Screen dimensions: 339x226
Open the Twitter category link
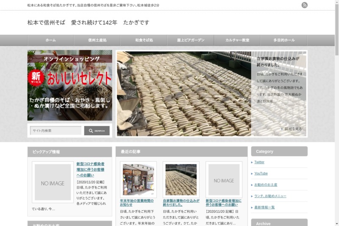pyautogui.click(x=259, y=162)
